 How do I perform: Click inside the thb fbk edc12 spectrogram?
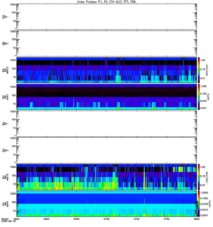pyautogui.click(x=106, y=70)
